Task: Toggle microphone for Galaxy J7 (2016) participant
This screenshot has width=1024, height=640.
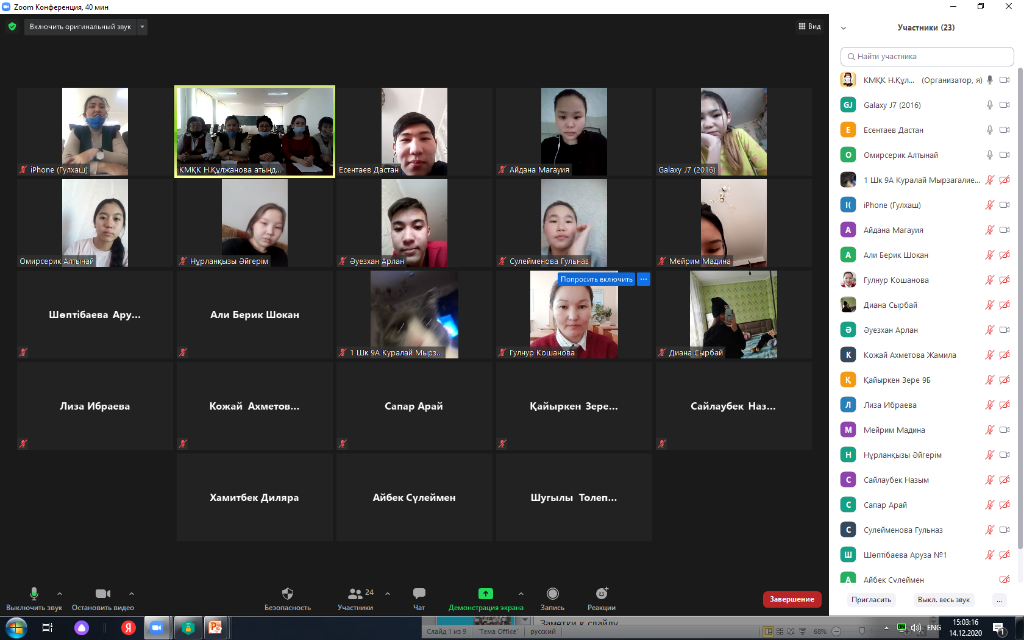Action: click(990, 105)
